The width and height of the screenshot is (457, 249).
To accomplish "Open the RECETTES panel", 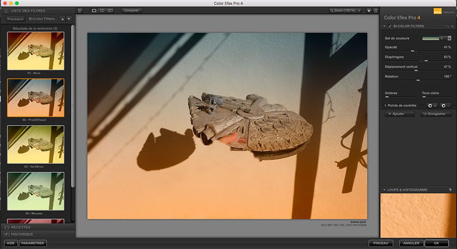I will click(38, 227).
